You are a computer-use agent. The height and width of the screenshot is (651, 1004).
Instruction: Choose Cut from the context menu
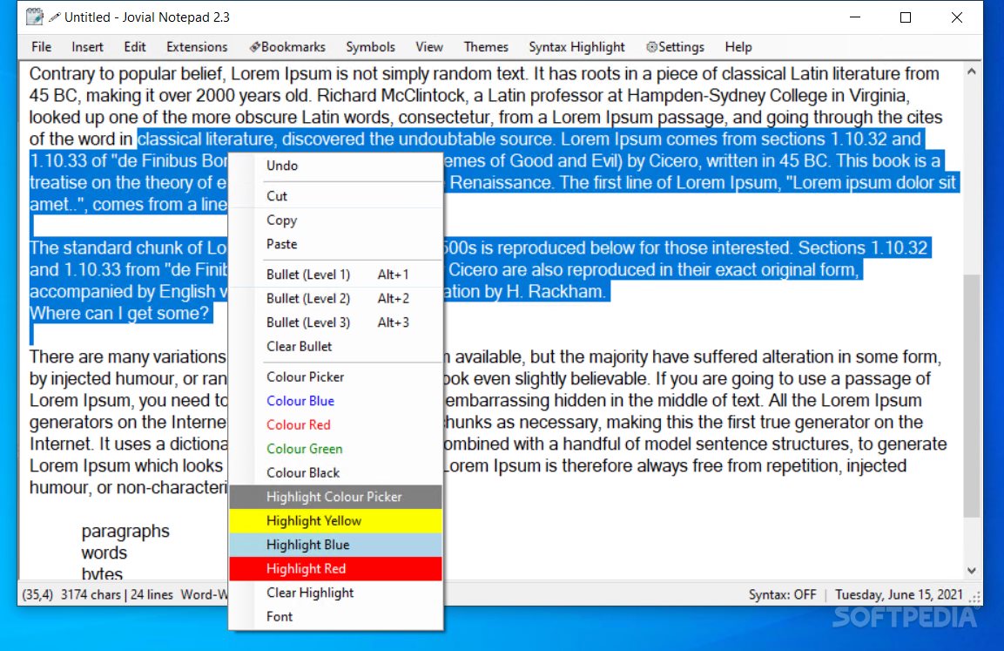point(335,196)
